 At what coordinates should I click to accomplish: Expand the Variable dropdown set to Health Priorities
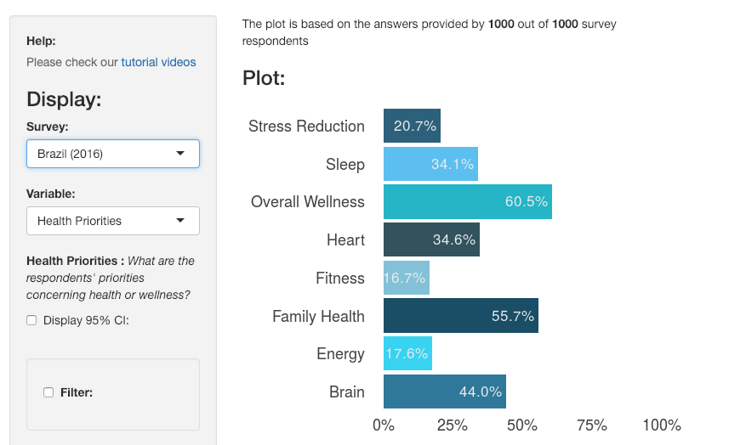pos(112,221)
